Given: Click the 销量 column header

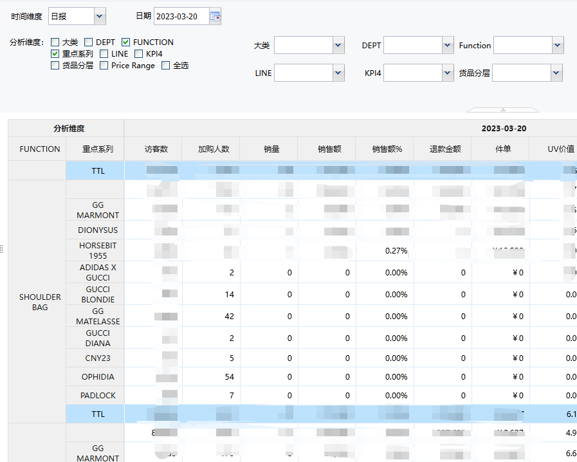Looking at the screenshot, I should (x=269, y=149).
